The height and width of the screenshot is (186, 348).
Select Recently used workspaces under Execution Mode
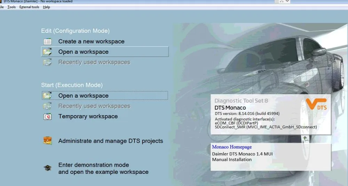94,106
